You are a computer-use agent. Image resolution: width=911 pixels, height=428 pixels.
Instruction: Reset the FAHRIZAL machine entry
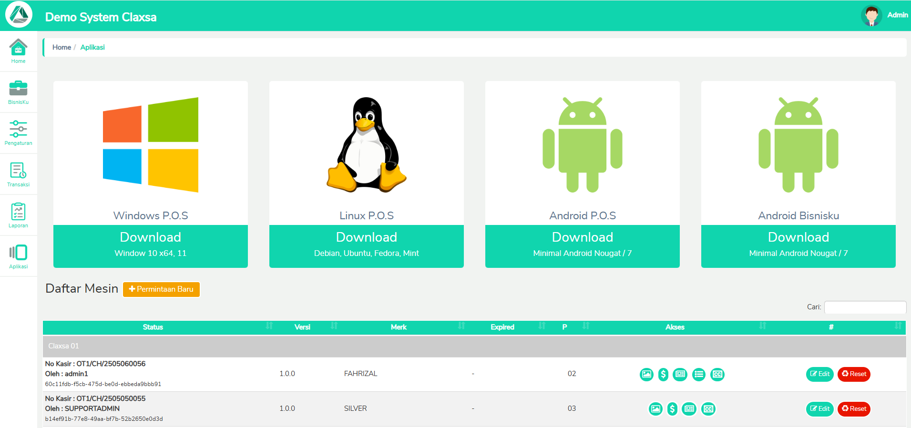pos(854,374)
